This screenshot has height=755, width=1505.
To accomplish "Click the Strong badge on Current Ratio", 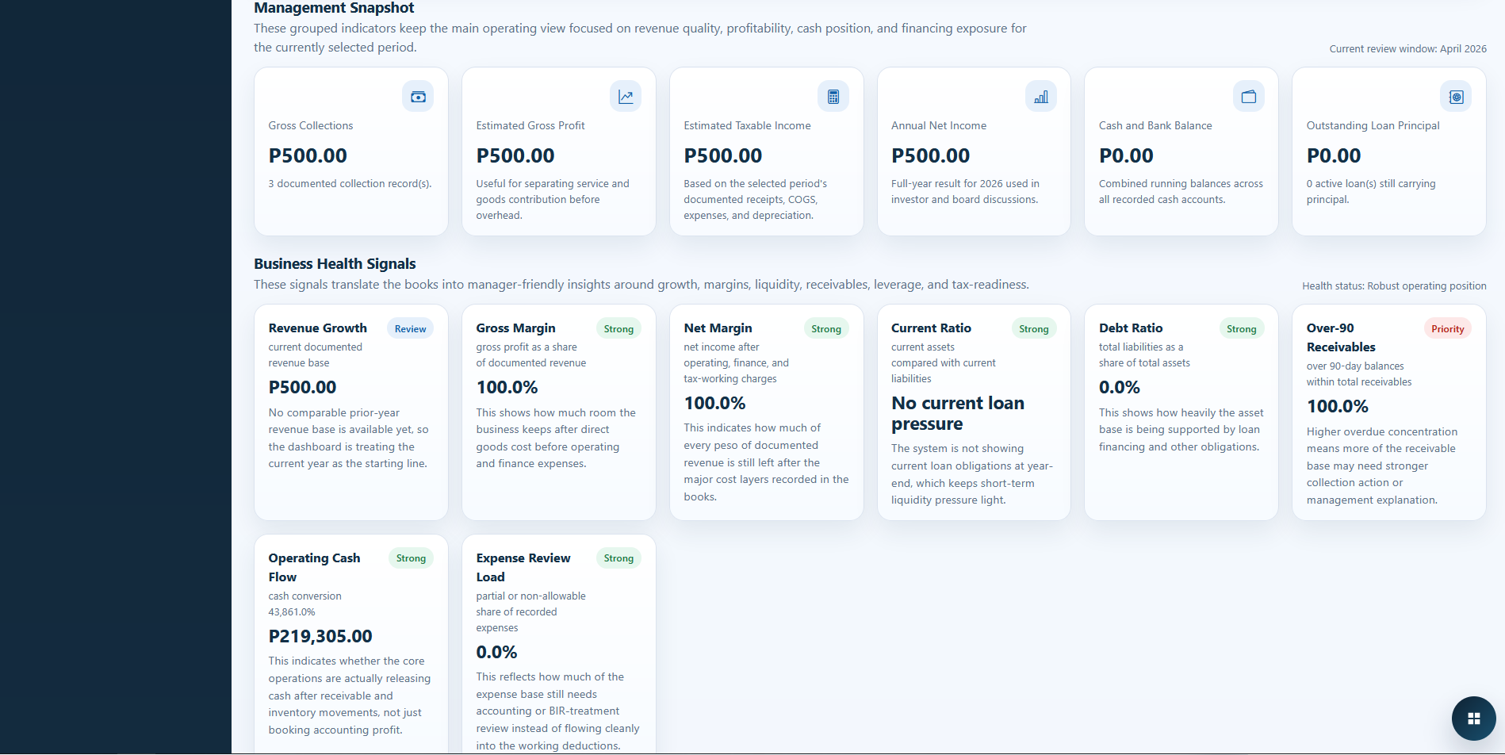I will (x=1034, y=329).
